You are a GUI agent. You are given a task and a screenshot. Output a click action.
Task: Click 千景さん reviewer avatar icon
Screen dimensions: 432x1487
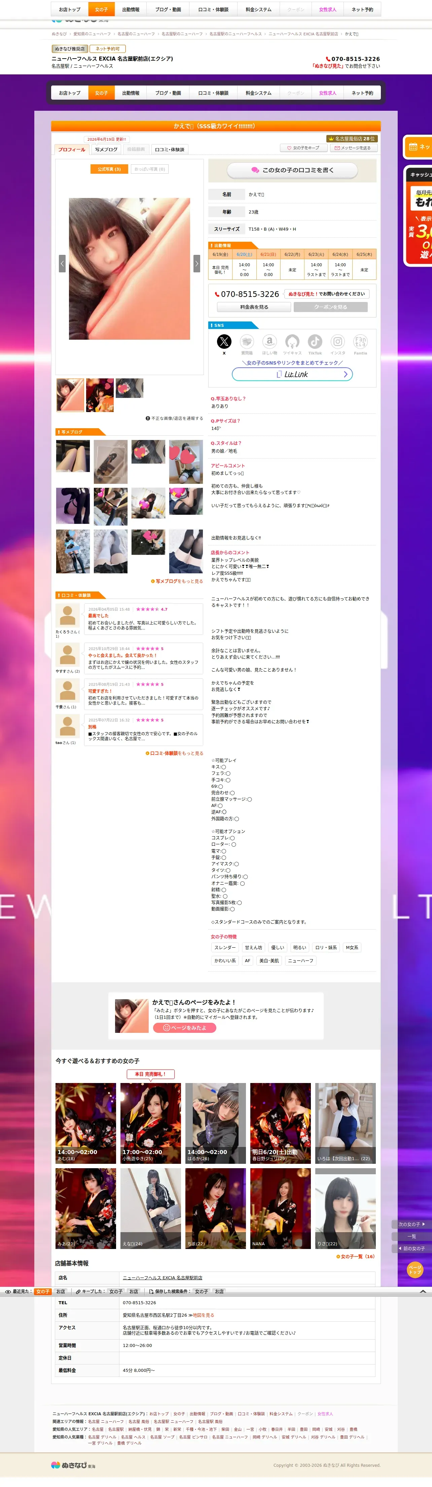tap(68, 690)
